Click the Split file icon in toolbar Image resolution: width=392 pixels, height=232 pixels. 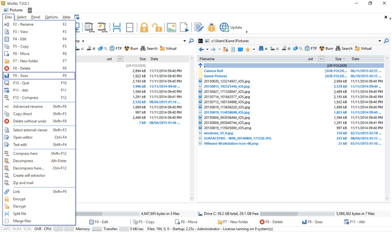[x=117, y=28]
